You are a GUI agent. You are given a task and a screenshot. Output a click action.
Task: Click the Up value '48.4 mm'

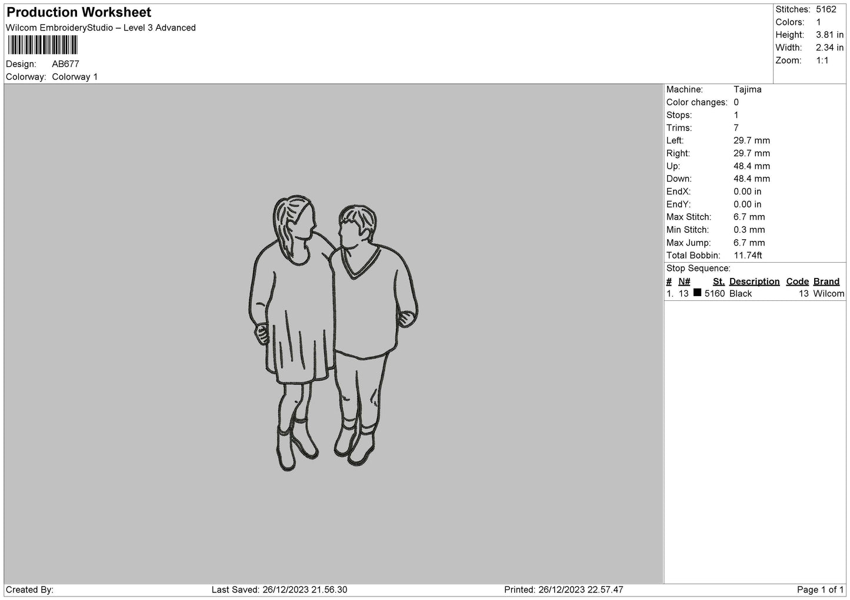coord(752,166)
